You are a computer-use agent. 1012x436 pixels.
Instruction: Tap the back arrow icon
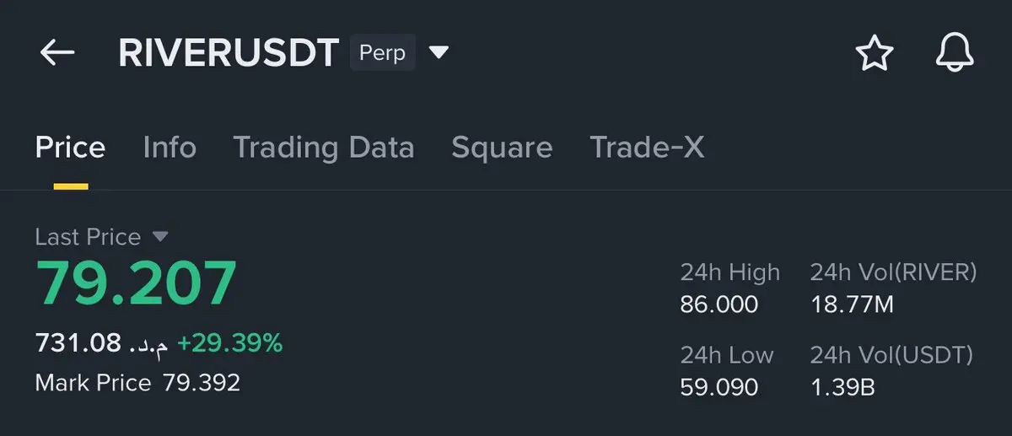[x=57, y=53]
